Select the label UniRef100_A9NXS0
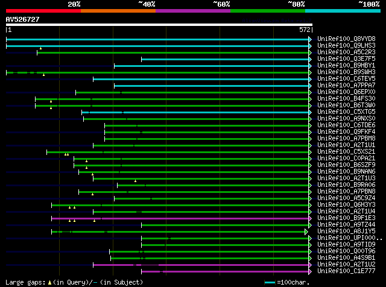Screen dimensions: 386x287 [346, 118]
